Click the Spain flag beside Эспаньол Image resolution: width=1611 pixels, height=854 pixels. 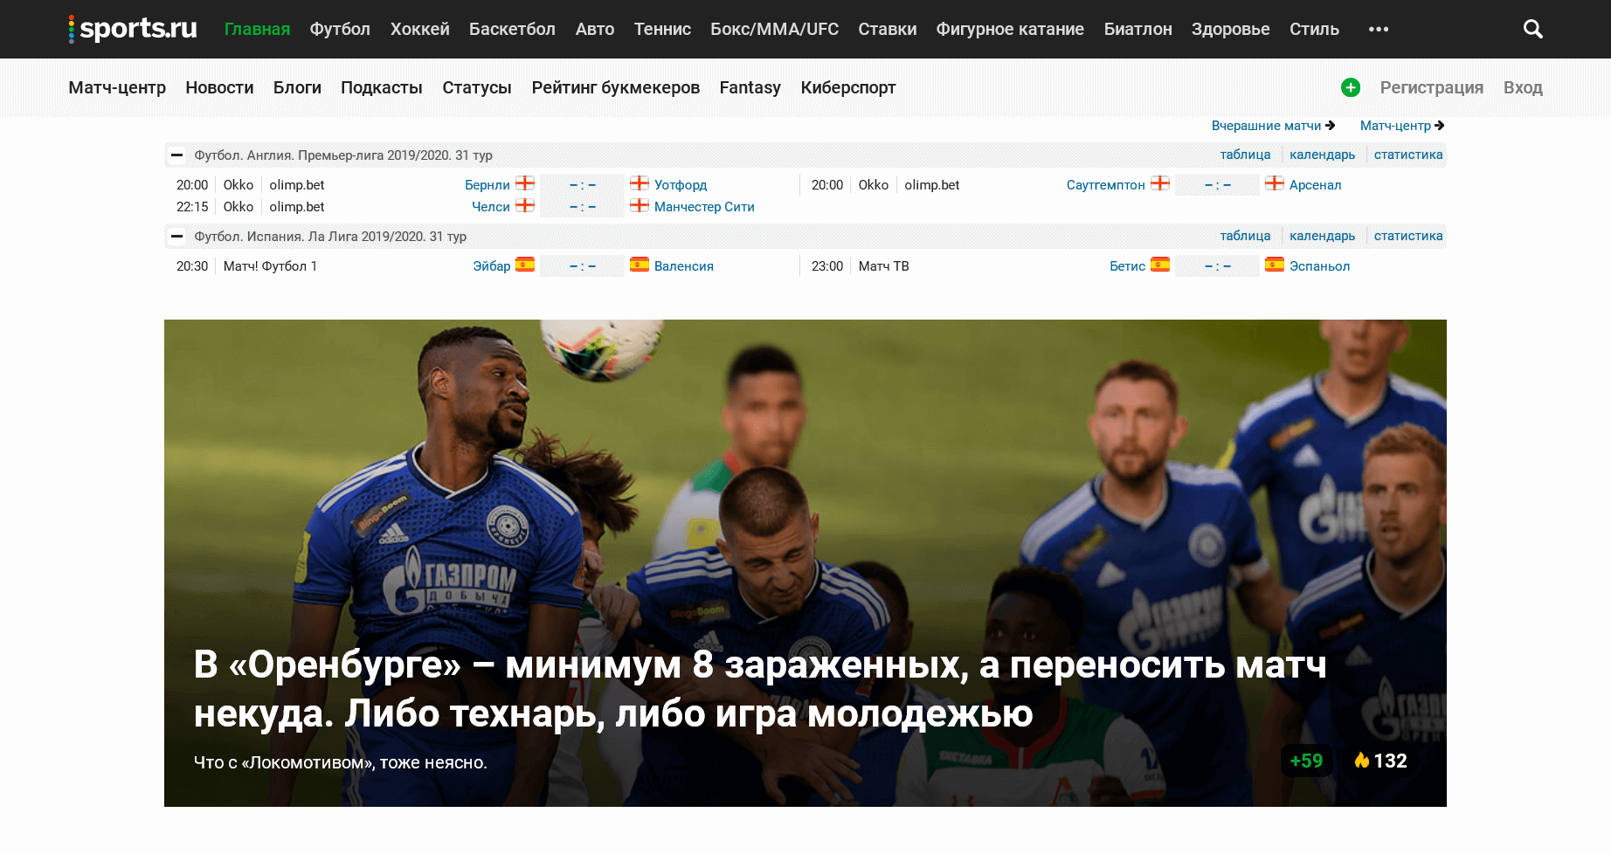(1275, 265)
